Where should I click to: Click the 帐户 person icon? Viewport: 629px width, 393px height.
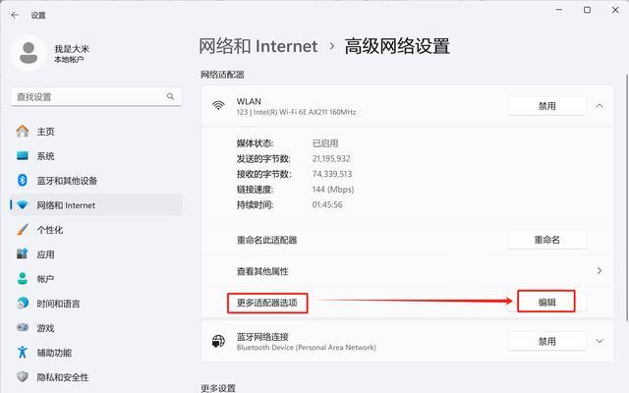pos(23,278)
